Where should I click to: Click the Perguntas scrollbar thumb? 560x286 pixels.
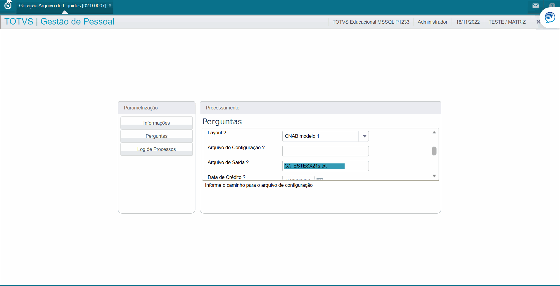tap(434, 151)
